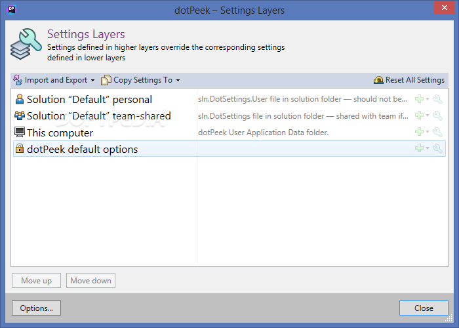Viewport: 459px width, 328px height.
Task: Click the "shared with team" description text
Action: [x=303, y=116]
